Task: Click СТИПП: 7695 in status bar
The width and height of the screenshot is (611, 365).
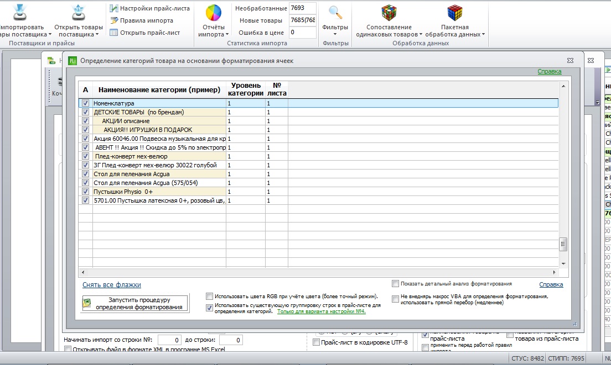Action: tap(566, 358)
